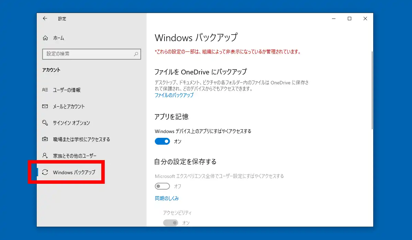Image resolution: width=412 pixels, height=240 pixels.
Task: Open the ファイルのバックアップ link
Action: tap(174, 95)
